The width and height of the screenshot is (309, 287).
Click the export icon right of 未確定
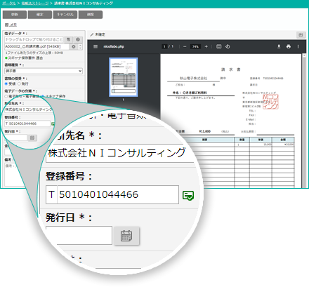(x=301, y=35)
